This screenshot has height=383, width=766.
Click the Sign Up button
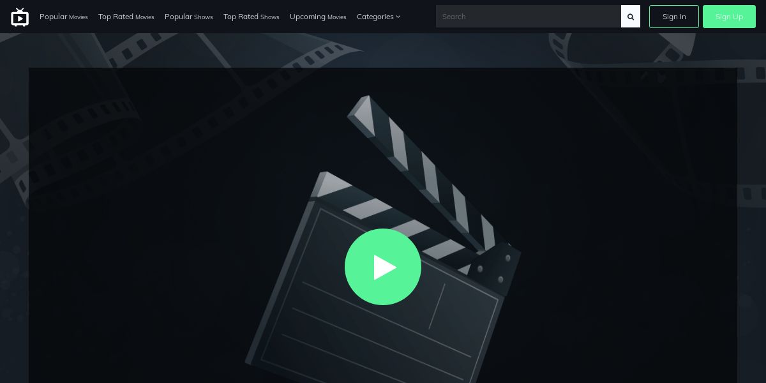729,17
